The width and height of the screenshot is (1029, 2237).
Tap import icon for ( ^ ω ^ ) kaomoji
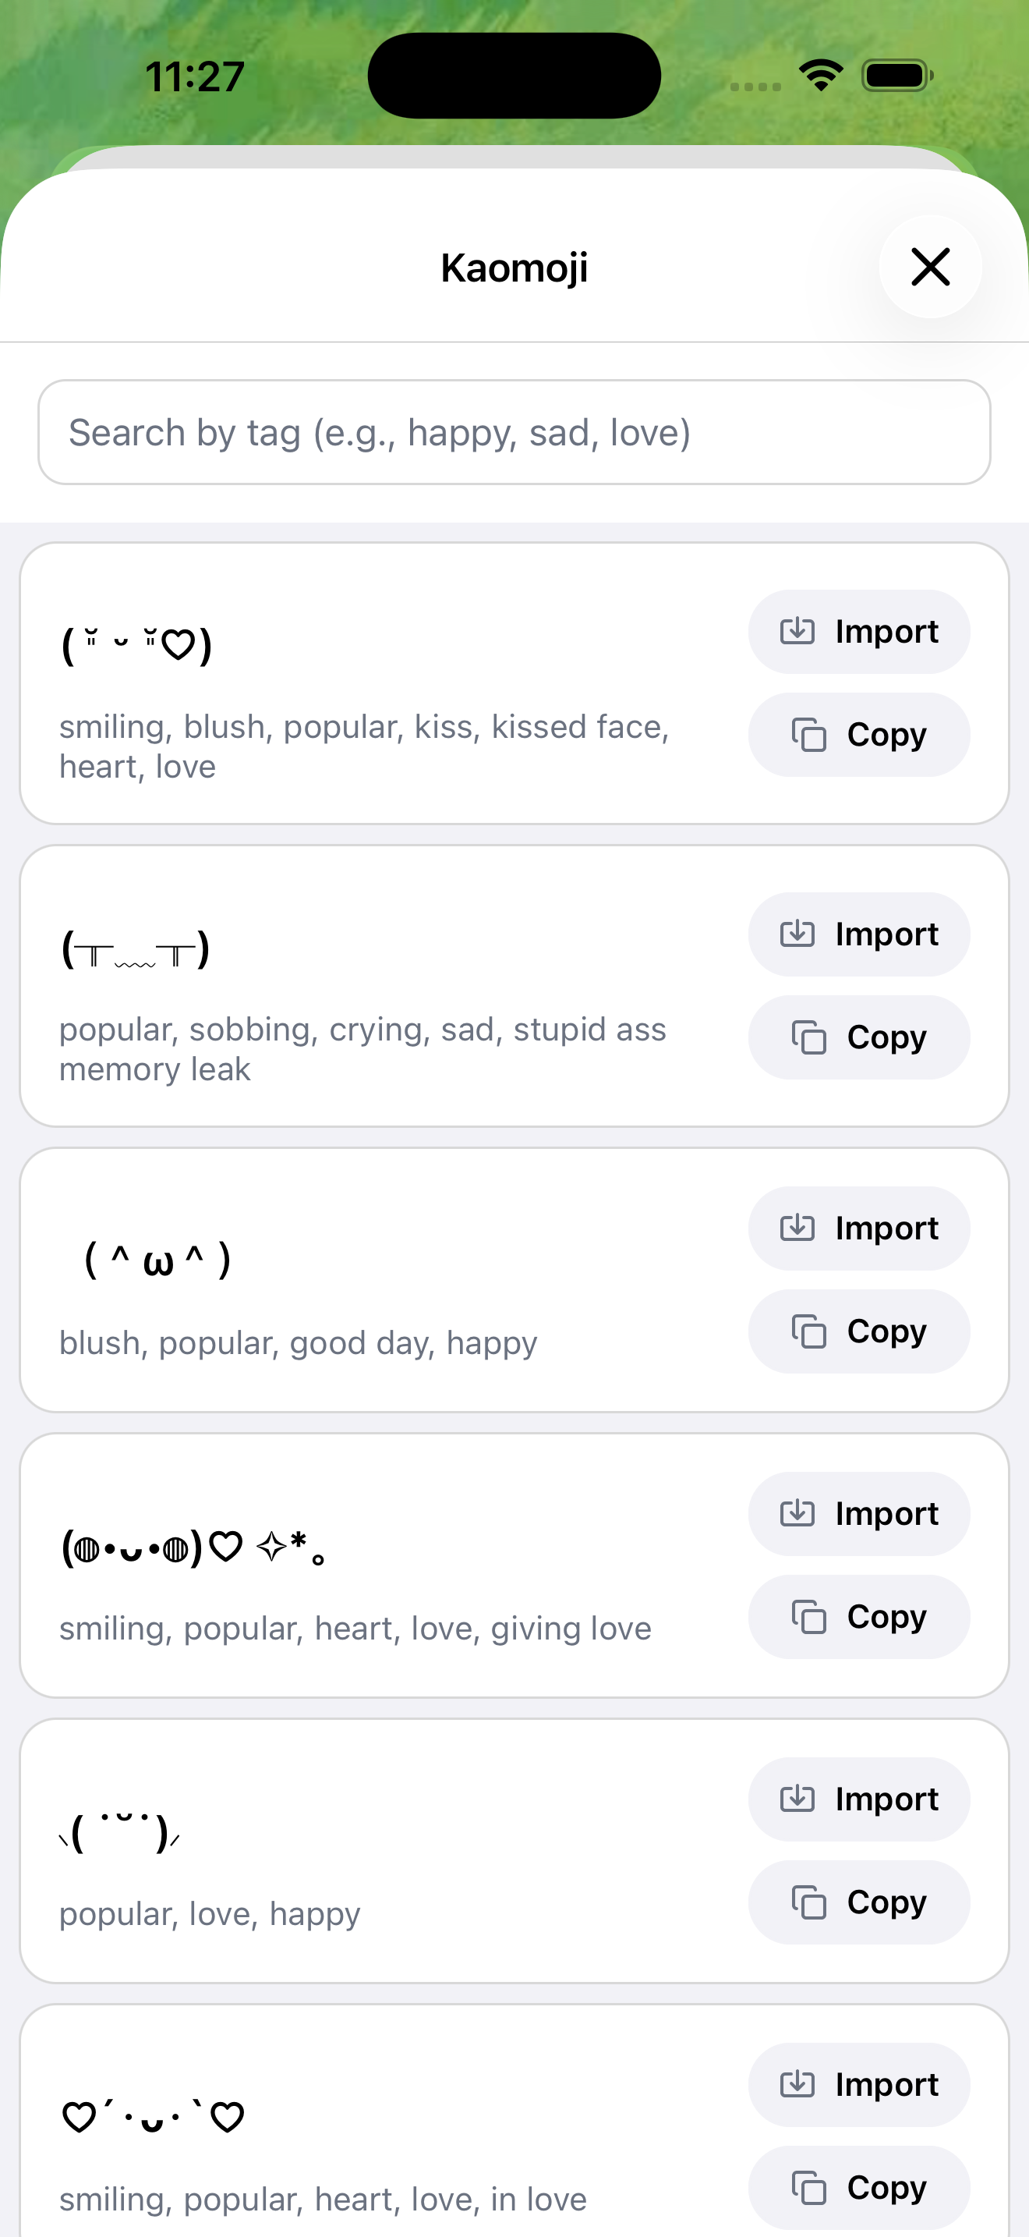(x=797, y=1228)
